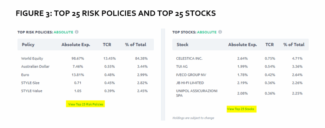This screenshot has width=325, height=128.
Task: Click TCR header in risk policies table
Action: (107, 45)
